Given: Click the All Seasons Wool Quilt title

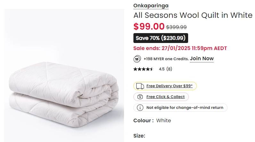Looking at the screenshot, I should [193, 15].
